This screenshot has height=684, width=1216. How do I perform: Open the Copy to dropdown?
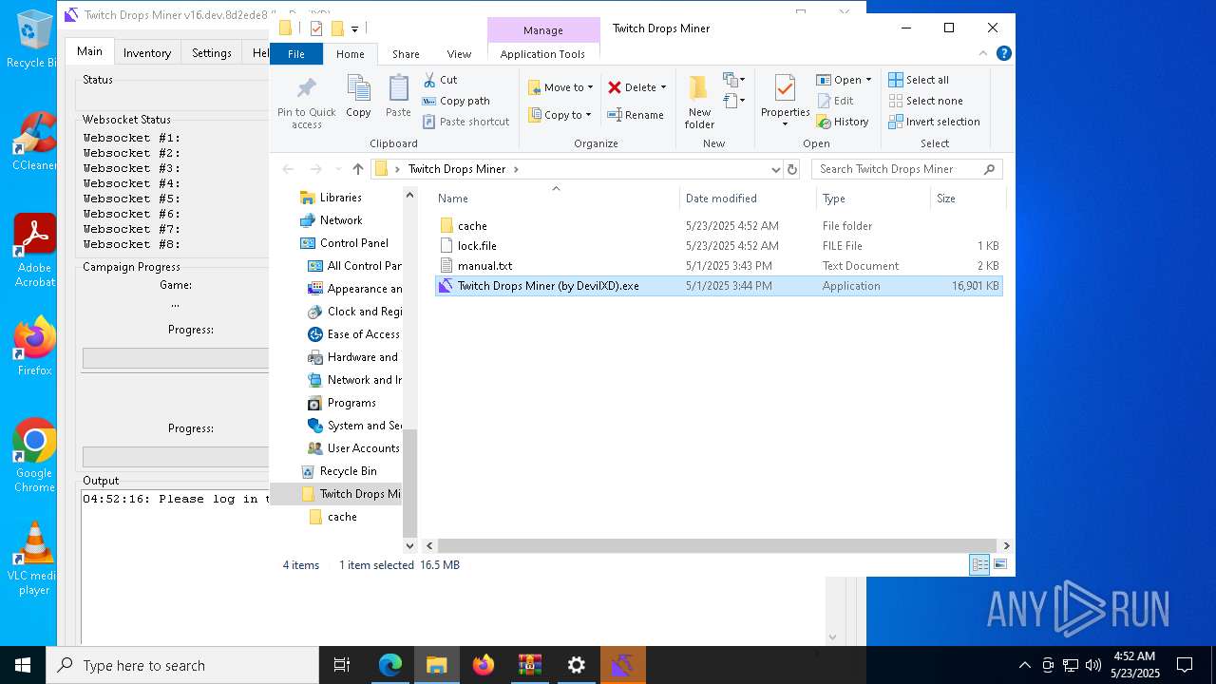[560, 115]
